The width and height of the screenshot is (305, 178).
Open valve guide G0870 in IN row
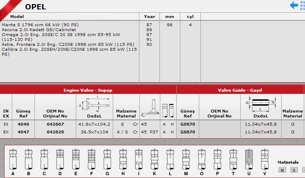pos(187,124)
